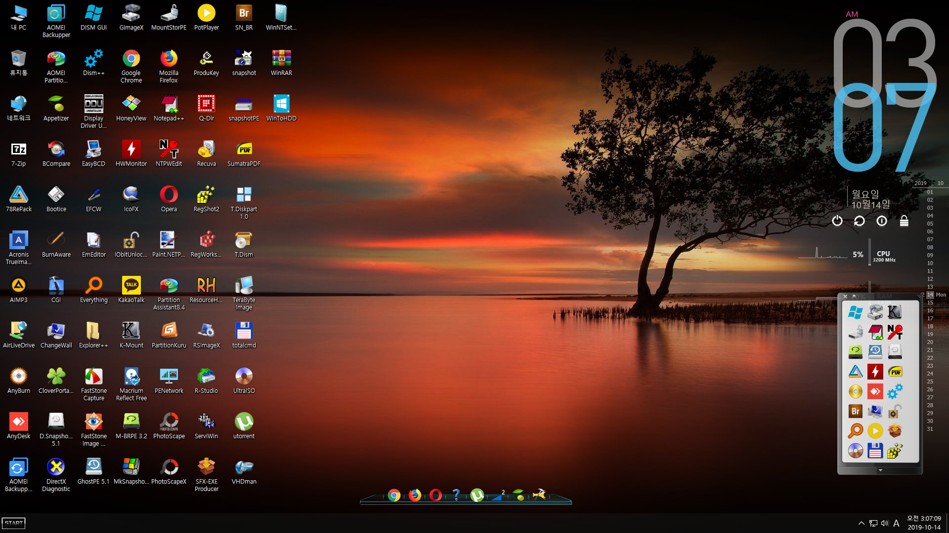
Task: Launch Chrome from the bottom dock
Action: [394, 495]
